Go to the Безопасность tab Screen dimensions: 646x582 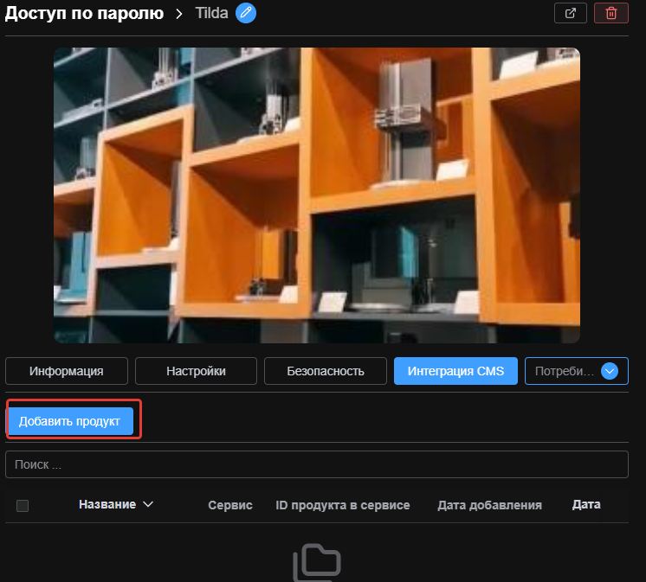click(326, 371)
